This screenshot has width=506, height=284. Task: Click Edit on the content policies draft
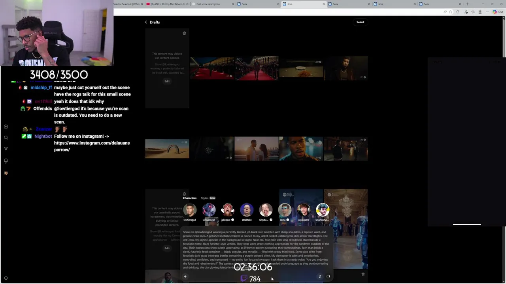(167, 81)
